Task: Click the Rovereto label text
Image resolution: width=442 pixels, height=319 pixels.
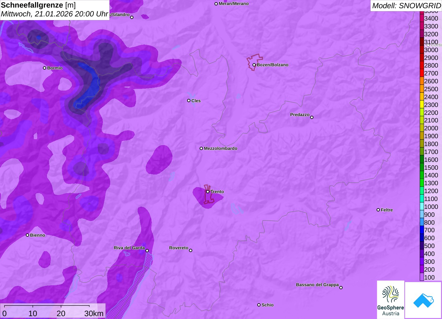Action: tap(179, 248)
